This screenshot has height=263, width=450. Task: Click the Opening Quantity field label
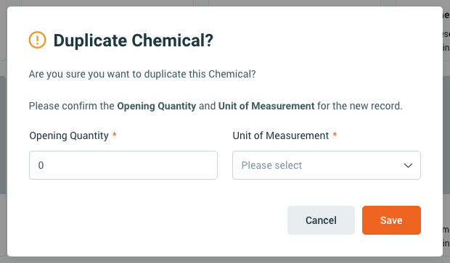[69, 135]
